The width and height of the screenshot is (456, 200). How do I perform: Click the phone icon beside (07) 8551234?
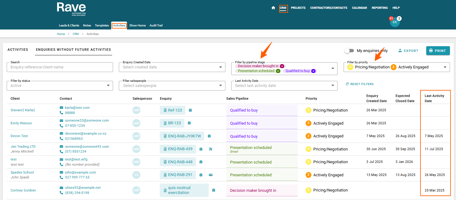tap(61, 151)
